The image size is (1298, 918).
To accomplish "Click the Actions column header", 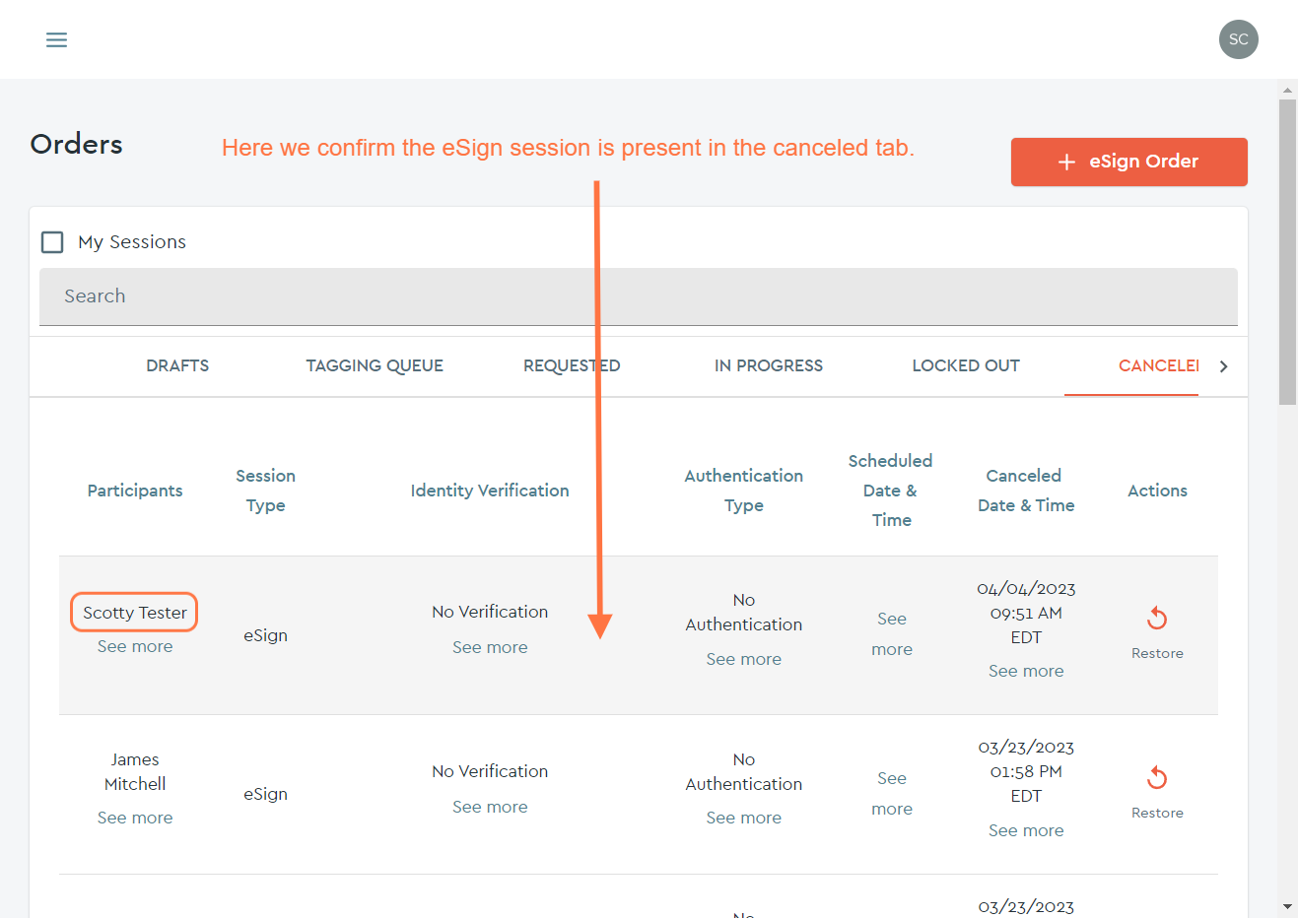I will [x=1157, y=491].
